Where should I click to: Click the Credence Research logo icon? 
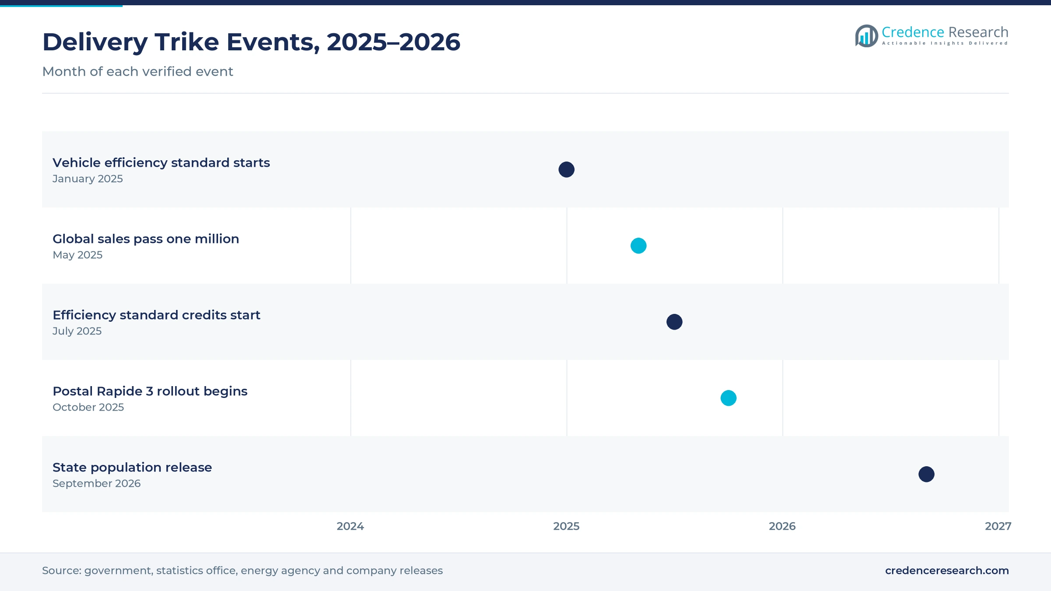[866, 36]
